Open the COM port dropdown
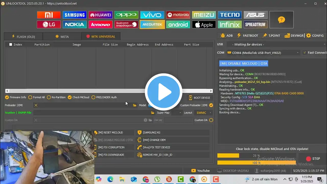This screenshot has height=184, width=327. (263, 53)
